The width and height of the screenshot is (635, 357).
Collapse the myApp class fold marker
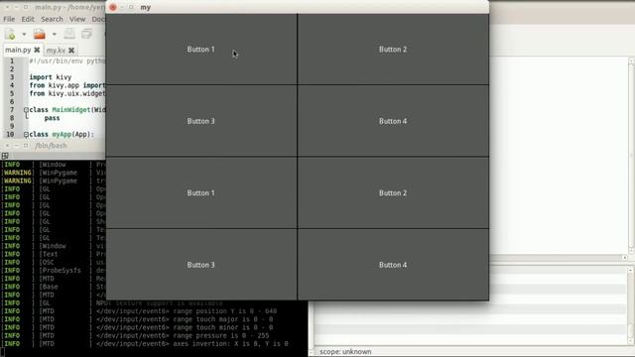pos(26,135)
